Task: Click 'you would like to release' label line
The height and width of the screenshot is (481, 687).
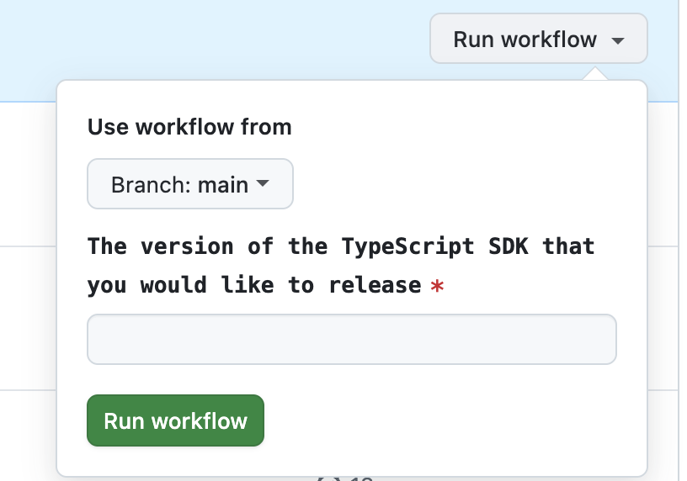Action: coord(253,285)
